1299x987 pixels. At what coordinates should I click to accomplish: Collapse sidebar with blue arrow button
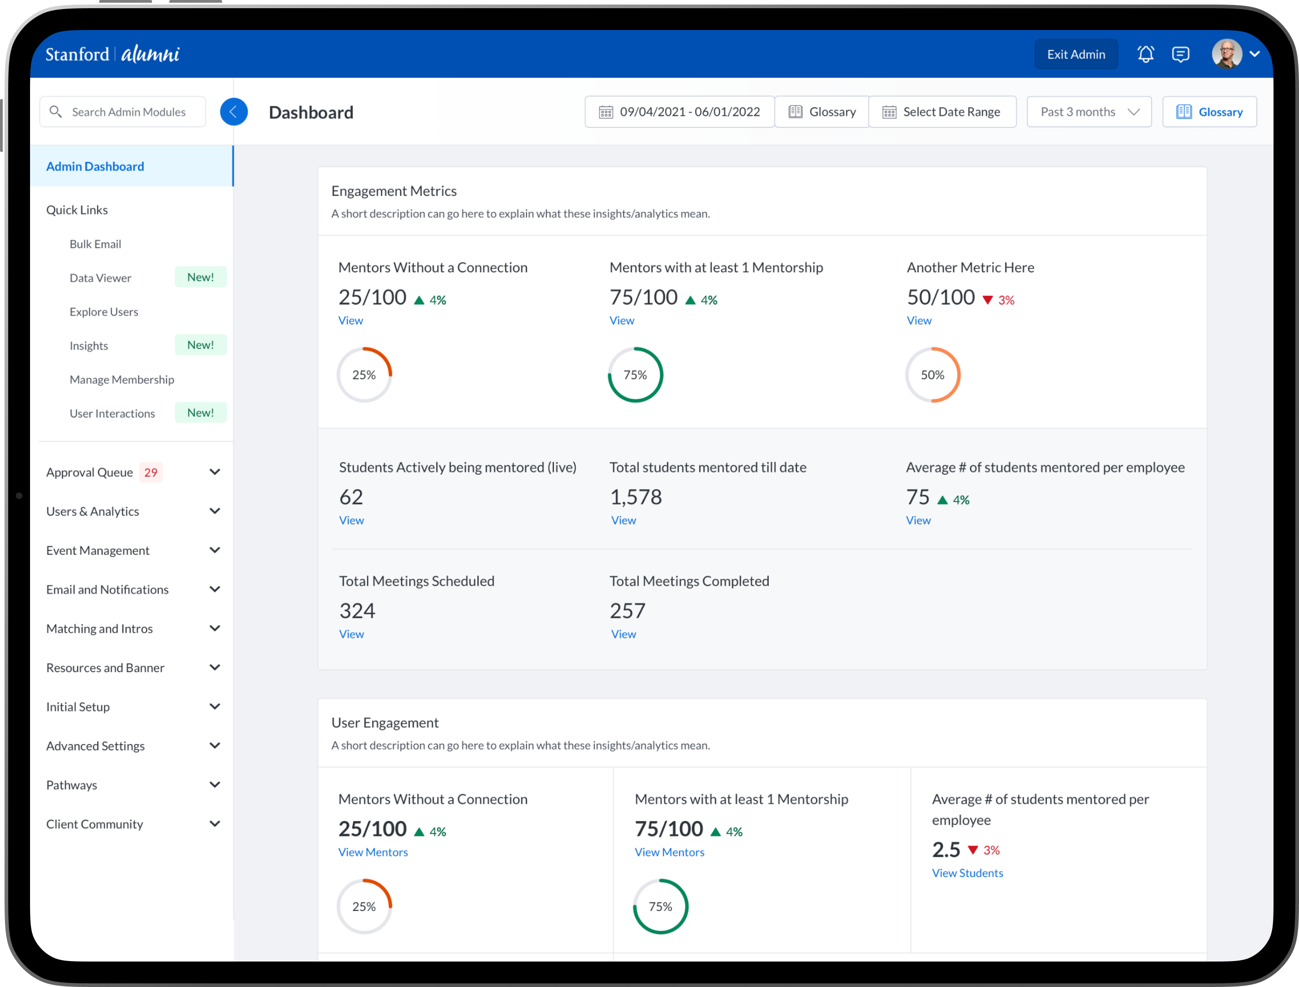tap(233, 111)
